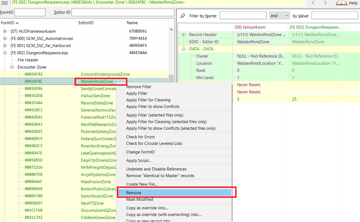Open the and/or filter dropdown
Viewport: 360px width, 222px height.
point(279,16)
